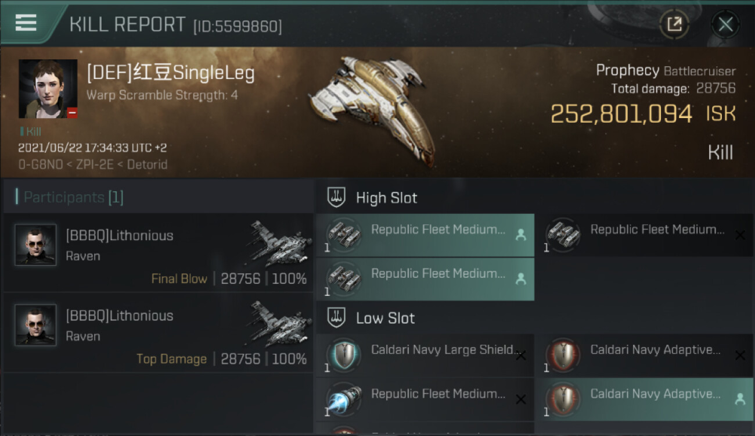Screen dimensions: 755x436
Task: Click the victim pilot portrait
Action: 48,88
